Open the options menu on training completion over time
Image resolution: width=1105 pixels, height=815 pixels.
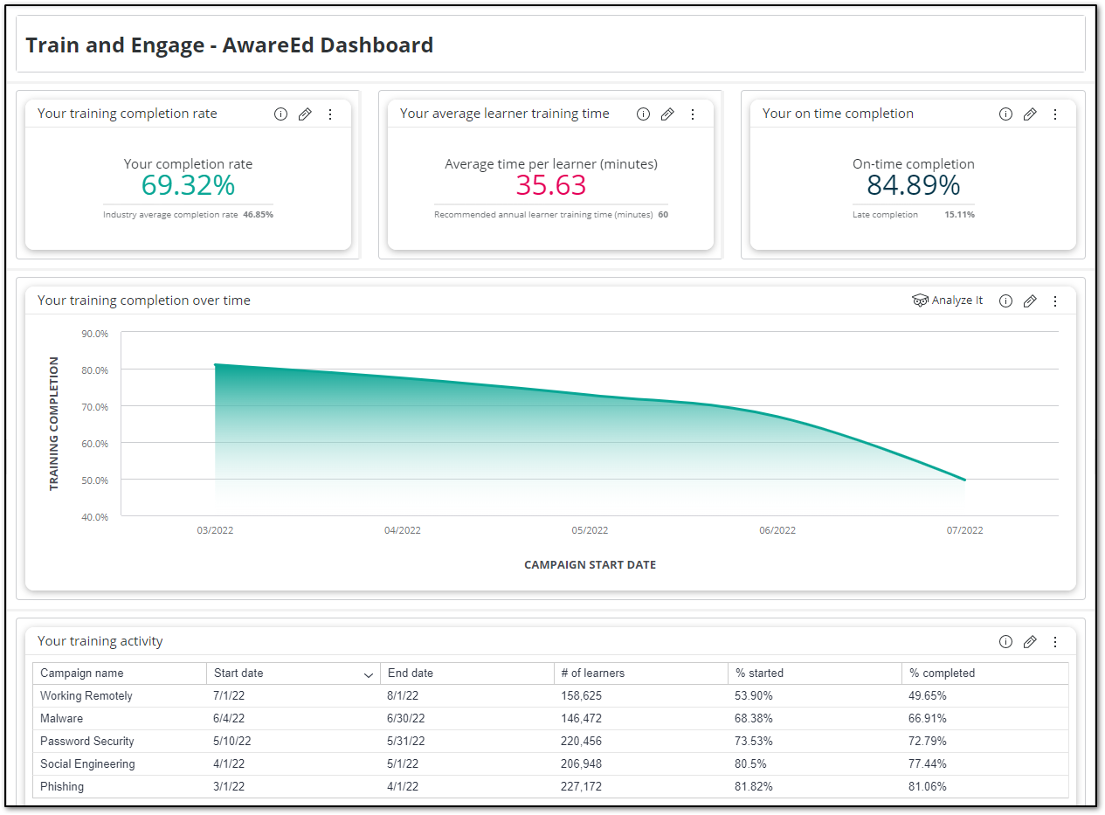point(1055,300)
